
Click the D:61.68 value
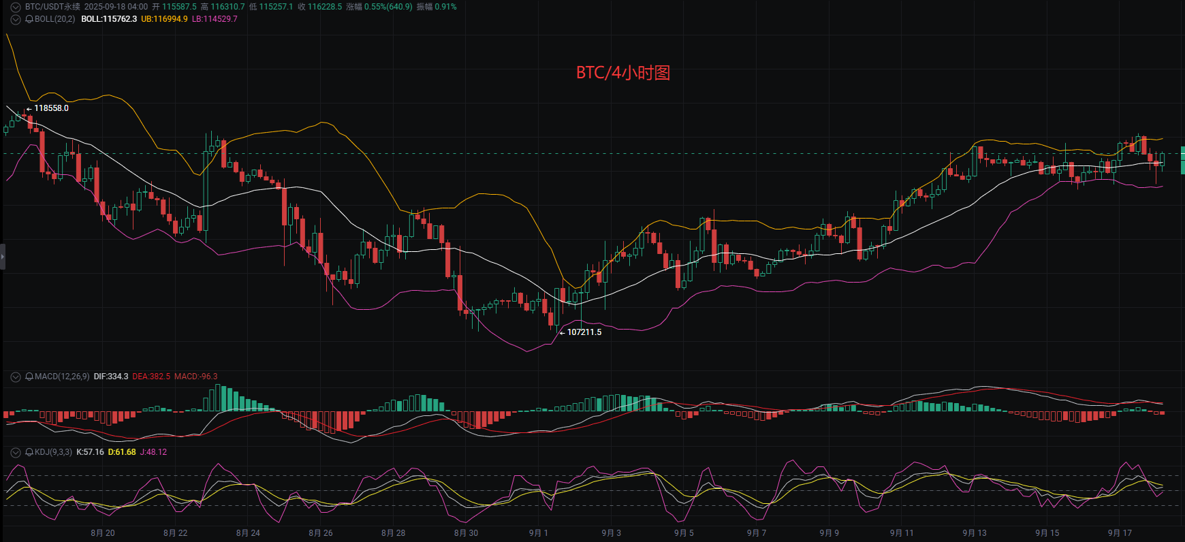(122, 452)
